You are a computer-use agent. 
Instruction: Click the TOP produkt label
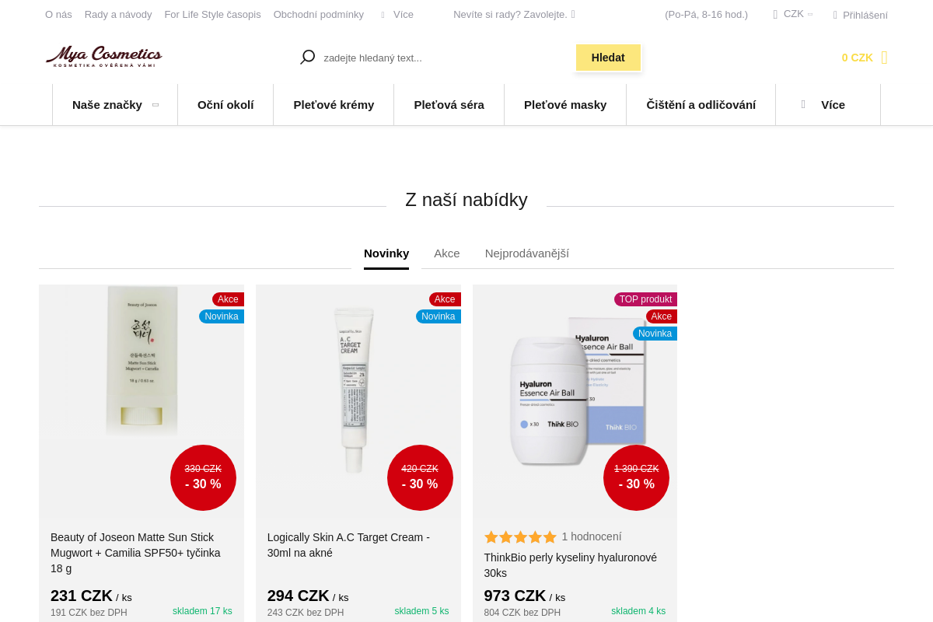(645, 299)
